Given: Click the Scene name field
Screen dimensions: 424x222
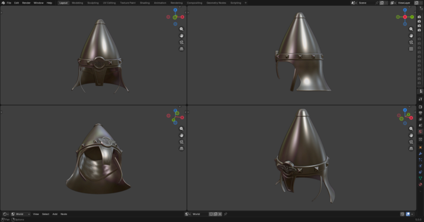Looking at the screenshot, I should click(x=366, y=3).
